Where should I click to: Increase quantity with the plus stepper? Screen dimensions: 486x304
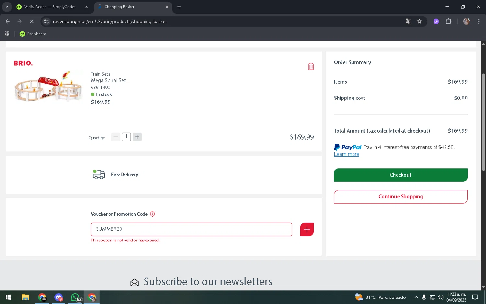(x=137, y=137)
